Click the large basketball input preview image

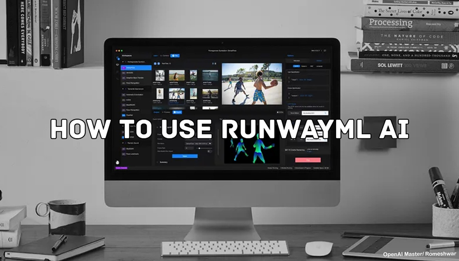point(252,84)
